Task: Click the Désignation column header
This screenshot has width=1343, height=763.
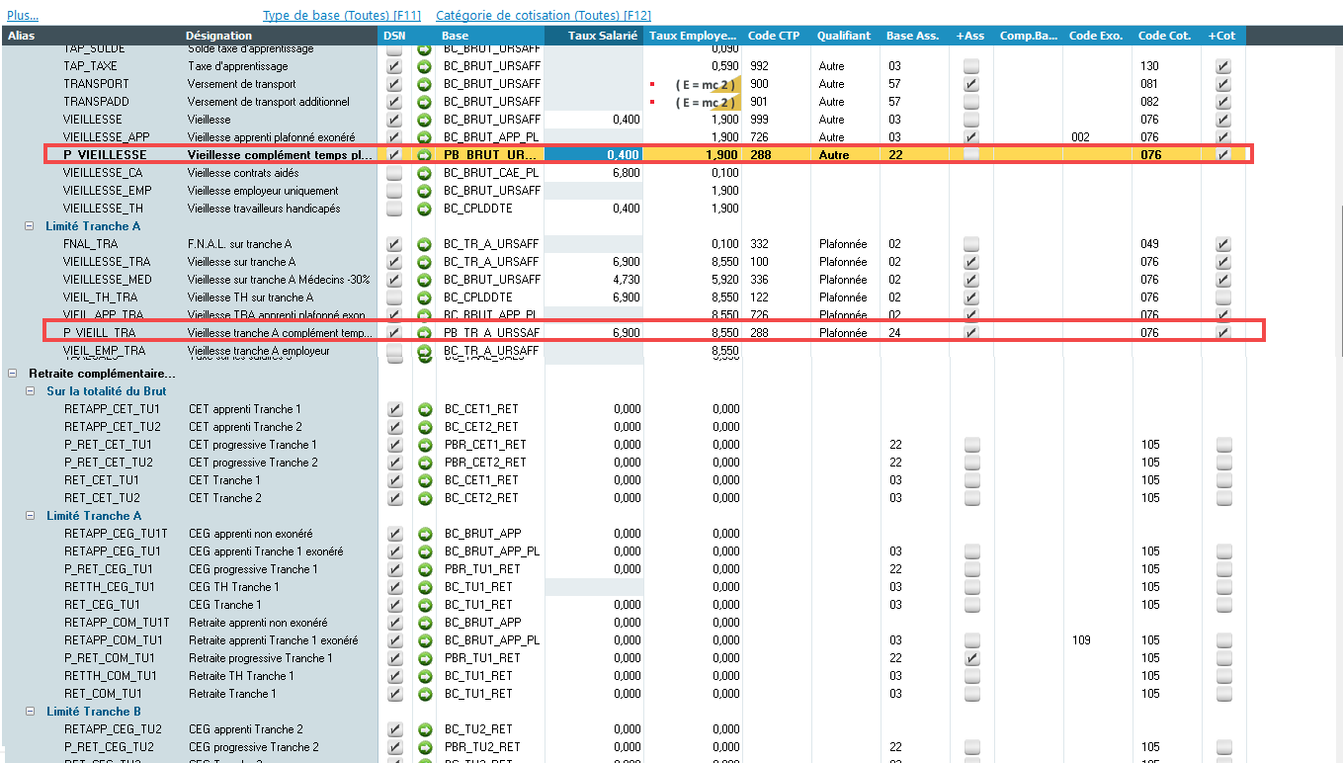Action: click(x=280, y=36)
